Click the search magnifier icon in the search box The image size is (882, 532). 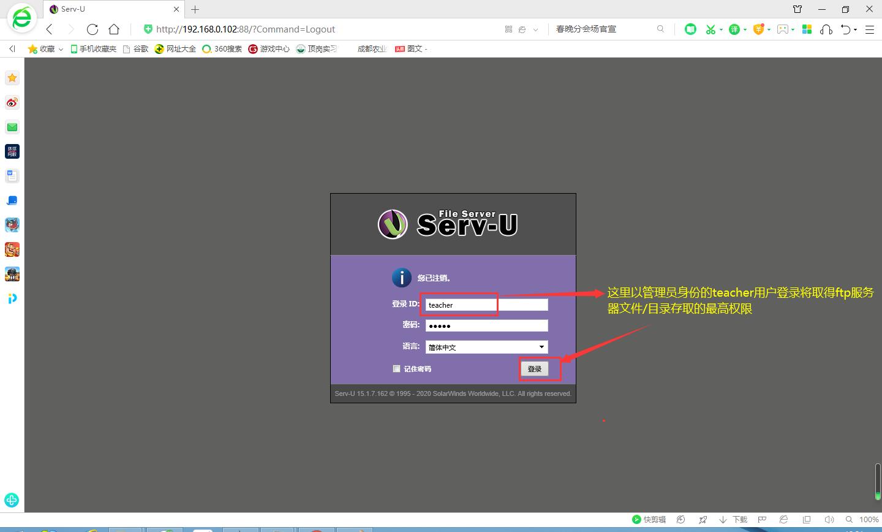(x=660, y=29)
